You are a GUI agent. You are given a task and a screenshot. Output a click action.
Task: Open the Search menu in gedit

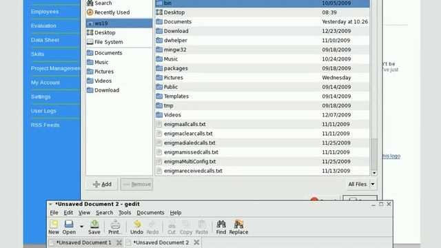coord(104,213)
